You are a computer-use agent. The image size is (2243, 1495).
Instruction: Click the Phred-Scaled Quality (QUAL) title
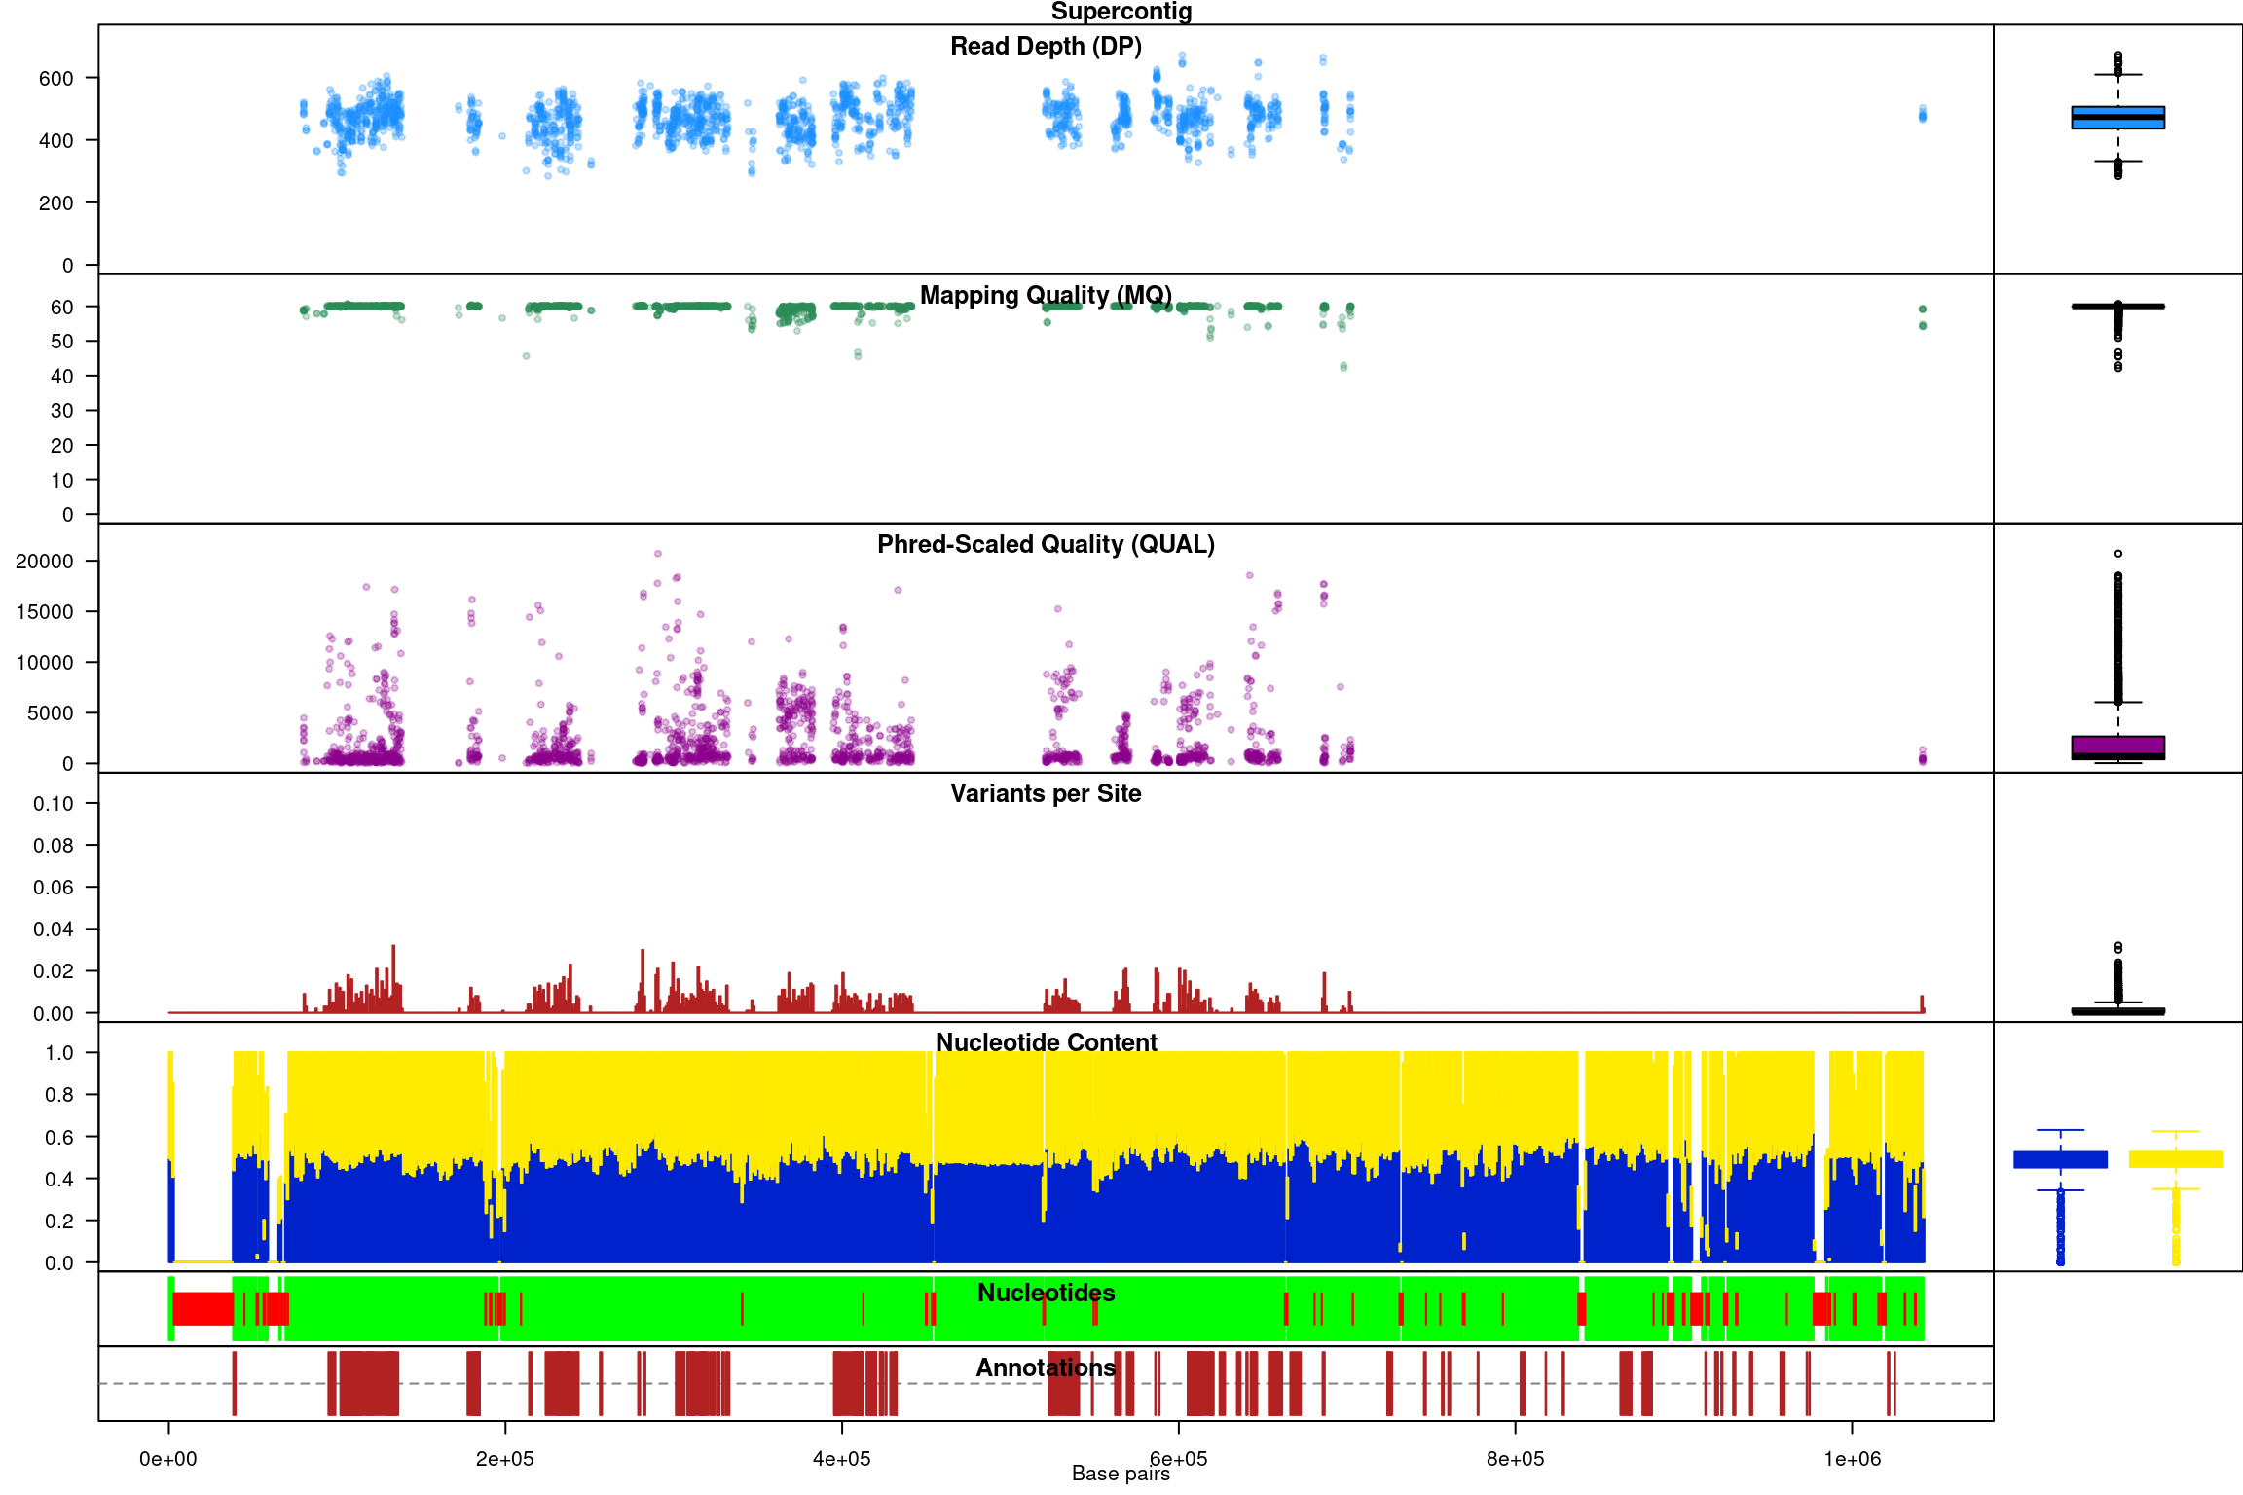pyautogui.click(x=1046, y=544)
